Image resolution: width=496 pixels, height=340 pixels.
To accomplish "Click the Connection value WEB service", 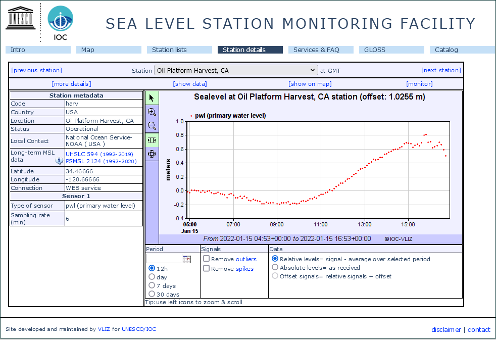I will [83, 188].
